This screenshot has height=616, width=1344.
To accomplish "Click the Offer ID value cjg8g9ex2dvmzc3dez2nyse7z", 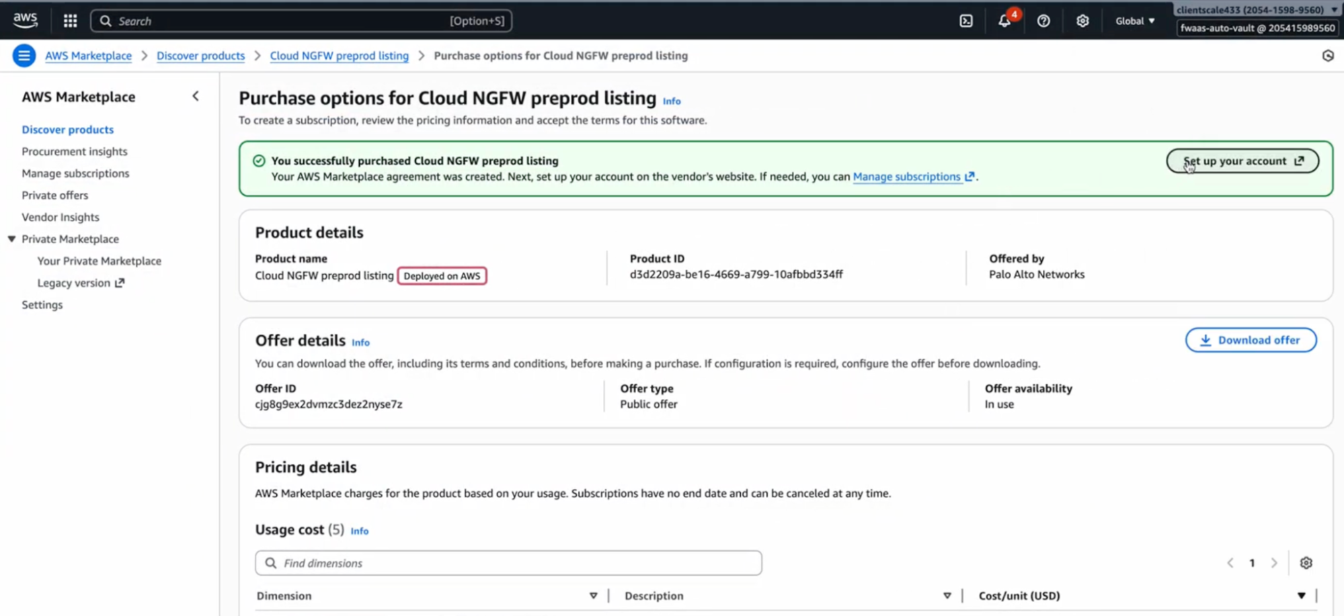I will click(x=329, y=404).
